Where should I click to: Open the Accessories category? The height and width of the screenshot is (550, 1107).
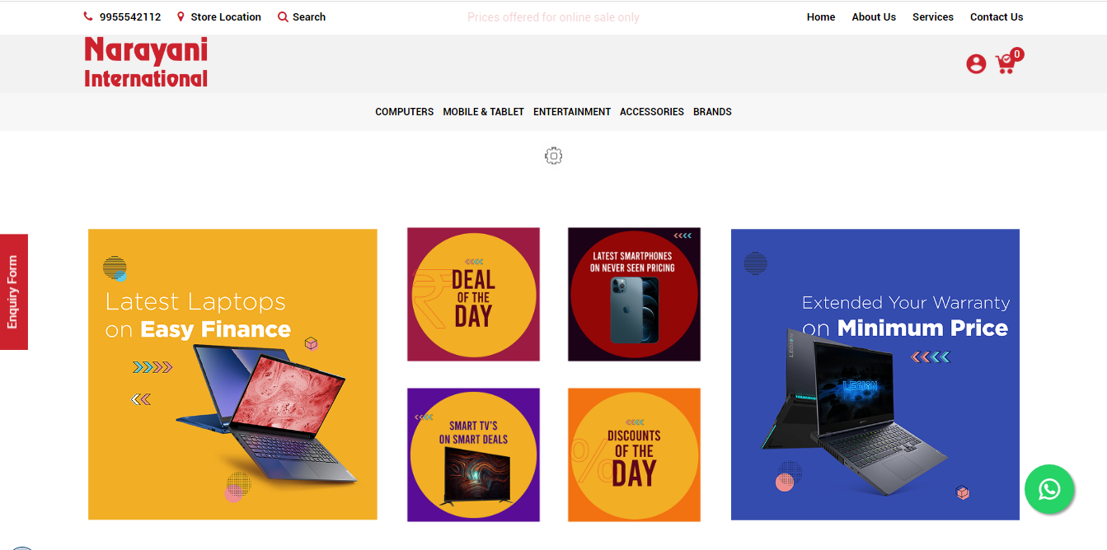coord(651,112)
